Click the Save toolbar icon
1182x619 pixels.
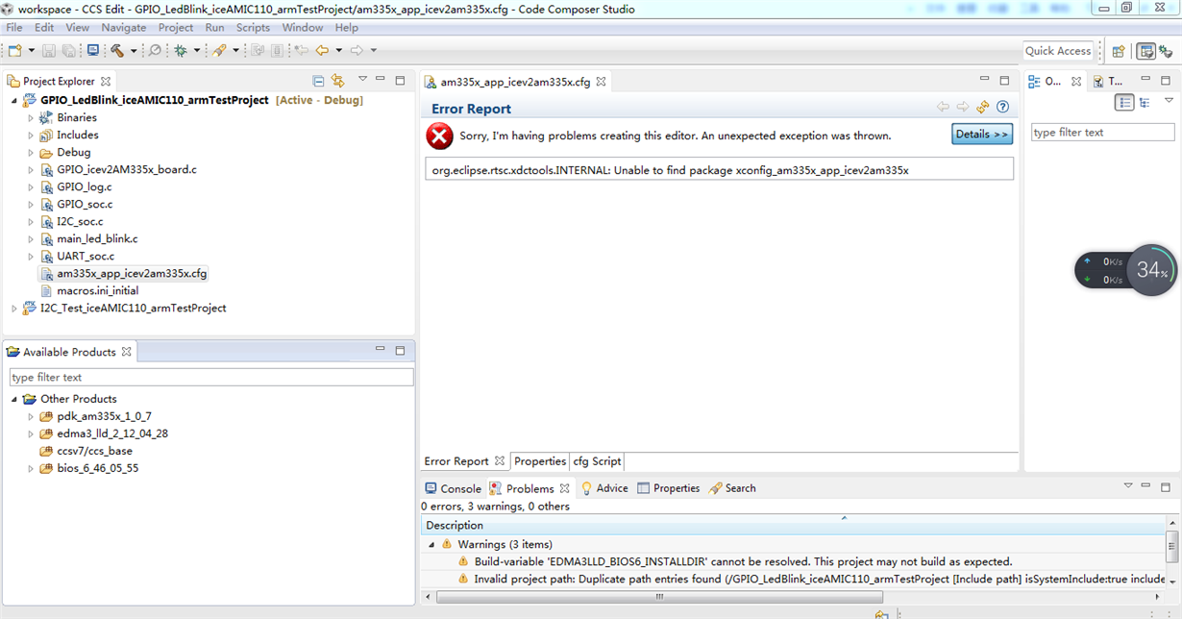(x=49, y=51)
